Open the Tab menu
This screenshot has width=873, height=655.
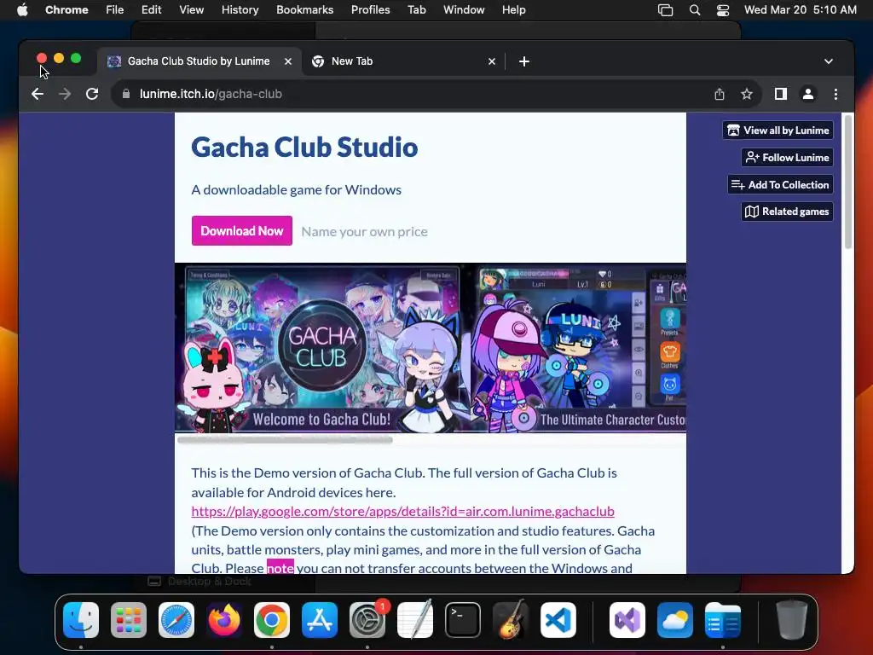[416, 9]
